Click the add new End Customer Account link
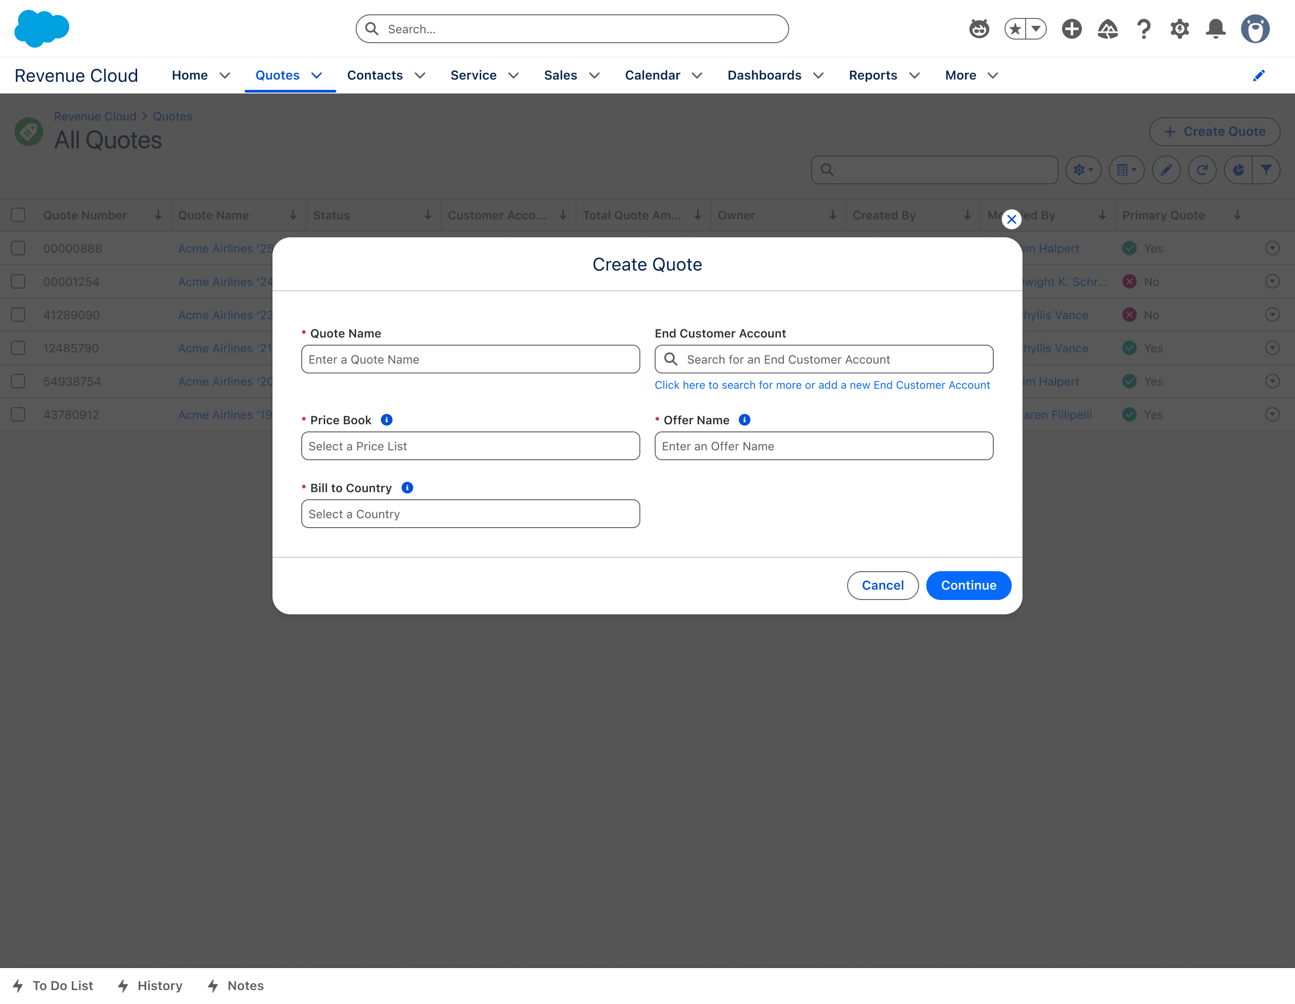Viewport: 1295px width, 1004px height. pyautogui.click(x=822, y=385)
